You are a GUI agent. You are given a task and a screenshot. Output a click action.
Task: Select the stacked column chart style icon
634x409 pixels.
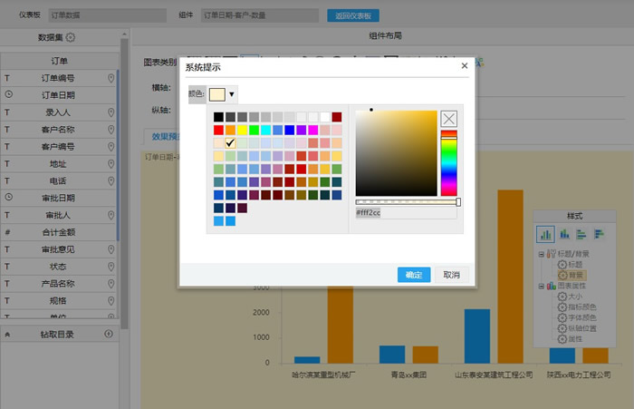pyautogui.click(x=563, y=234)
